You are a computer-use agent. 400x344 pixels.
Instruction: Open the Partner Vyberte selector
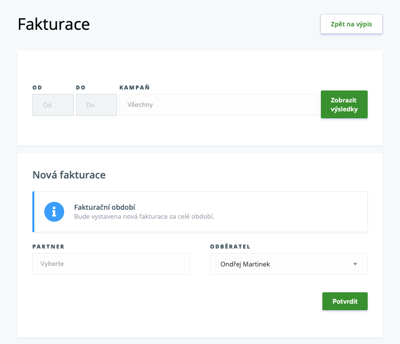(111, 264)
